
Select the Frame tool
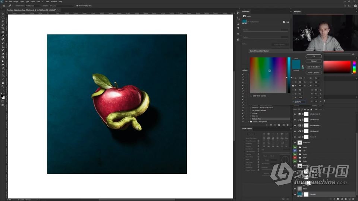[3, 32]
